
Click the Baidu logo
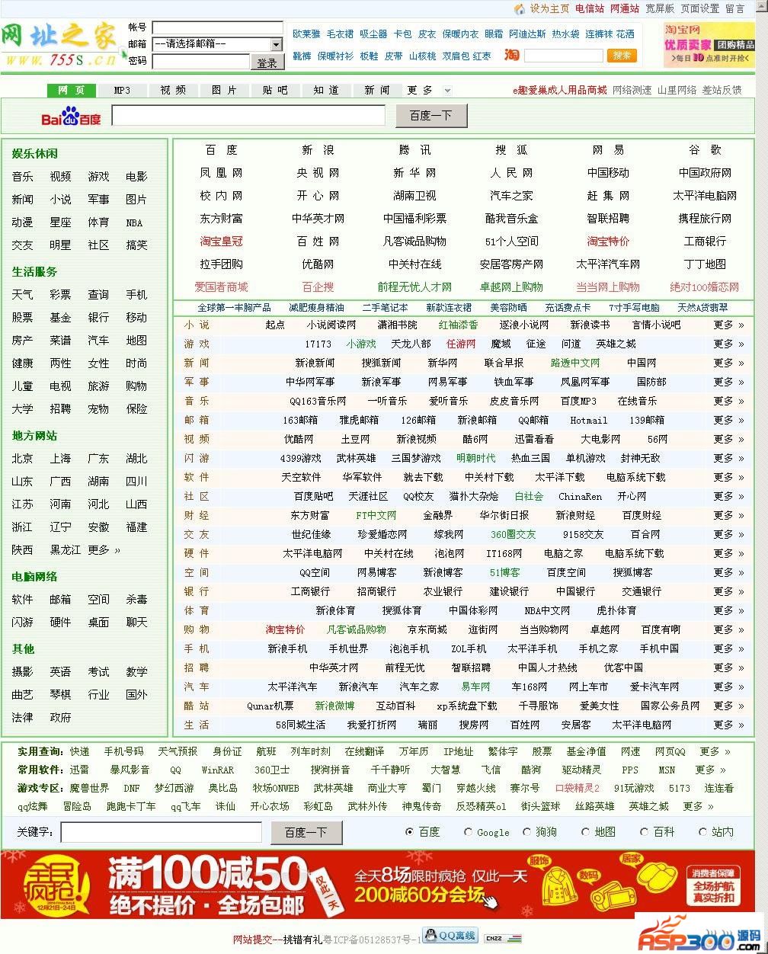[71, 117]
